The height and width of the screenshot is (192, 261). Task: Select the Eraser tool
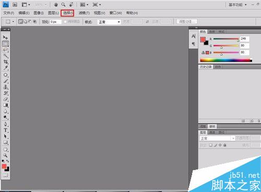pyautogui.click(x=5, y=99)
